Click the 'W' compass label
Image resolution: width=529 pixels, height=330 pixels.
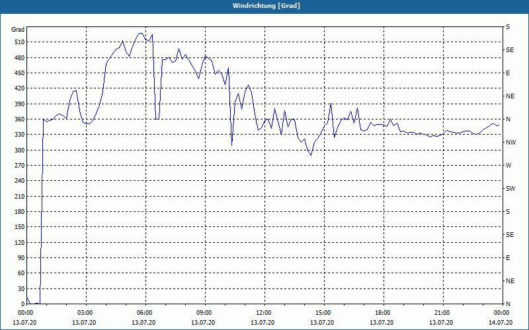(x=509, y=166)
